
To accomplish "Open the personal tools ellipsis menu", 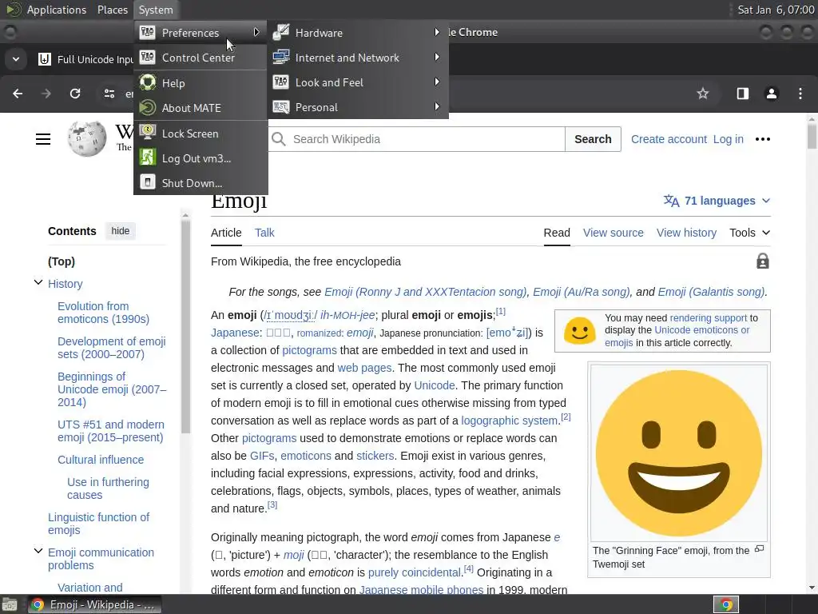I will 763,139.
